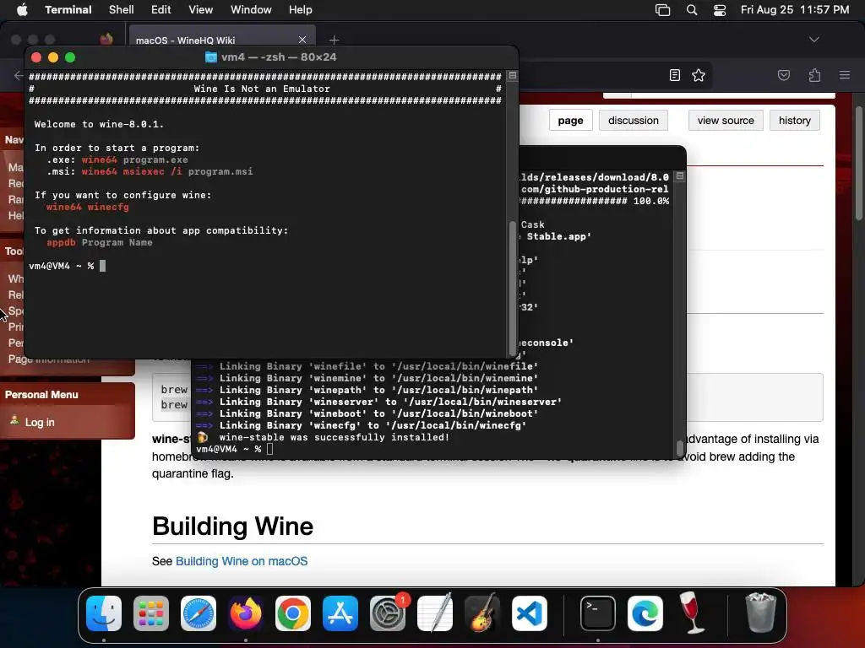The image size is (865, 648).
Task: Launch Safari from the Dock
Action: [x=199, y=613]
